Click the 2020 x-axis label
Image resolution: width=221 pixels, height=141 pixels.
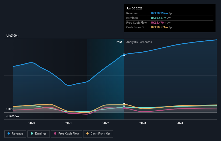[x=32, y=123]
